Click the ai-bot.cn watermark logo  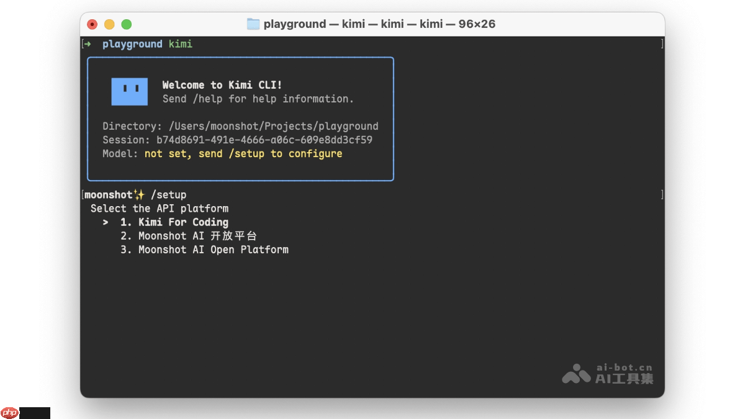click(576, 373)
